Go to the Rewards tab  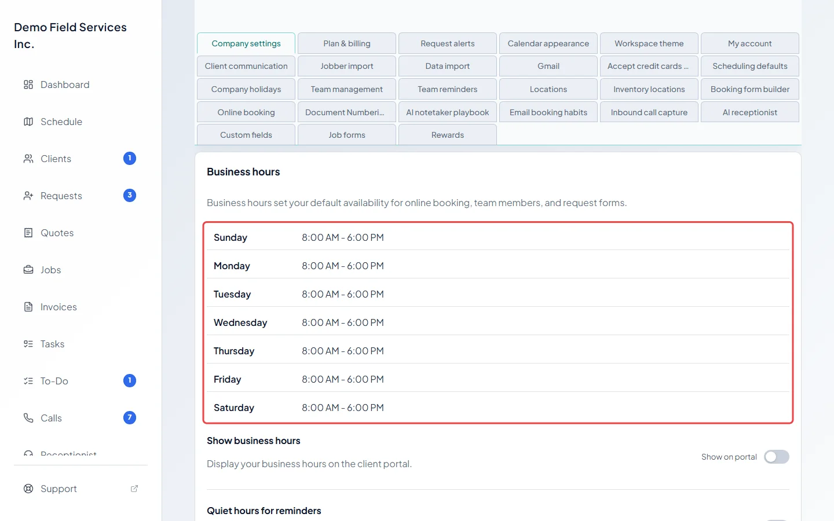pyautogui.click(x=448, y=135)
